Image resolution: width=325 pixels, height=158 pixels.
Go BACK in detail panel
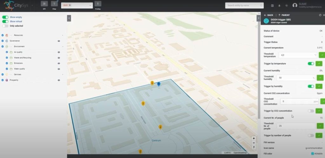click(x=269, y=15)
